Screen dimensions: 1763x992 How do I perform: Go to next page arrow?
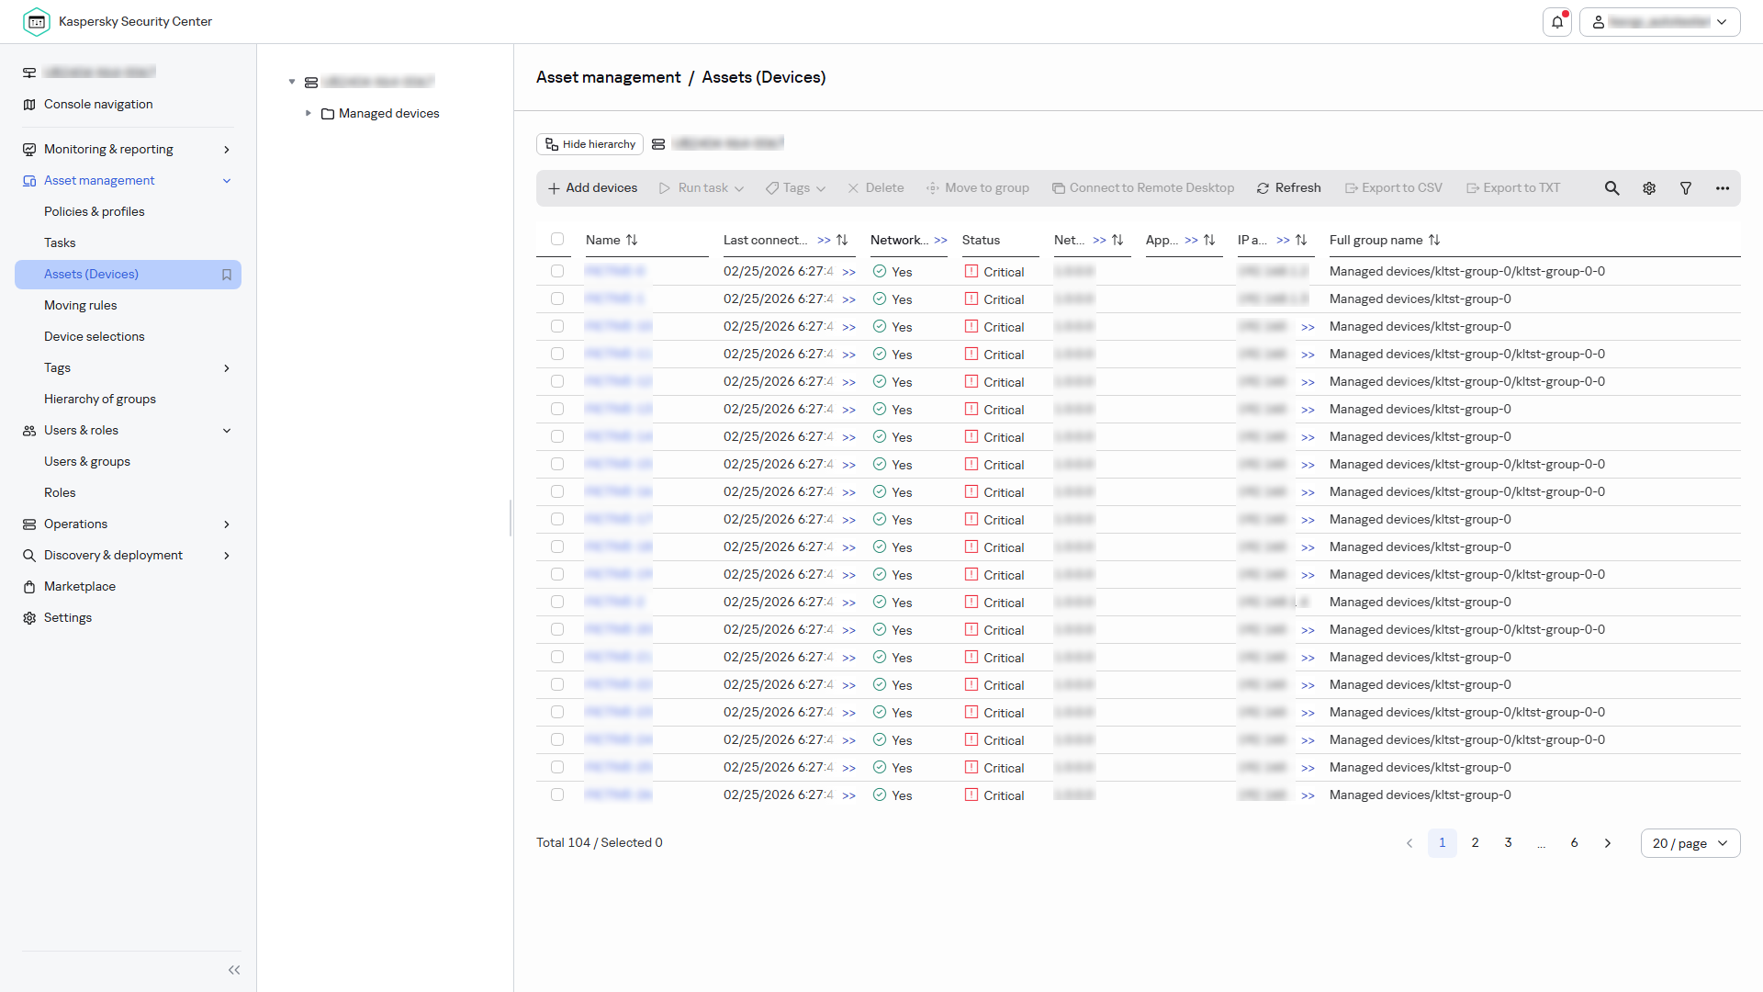click(x=1608, y=843)
